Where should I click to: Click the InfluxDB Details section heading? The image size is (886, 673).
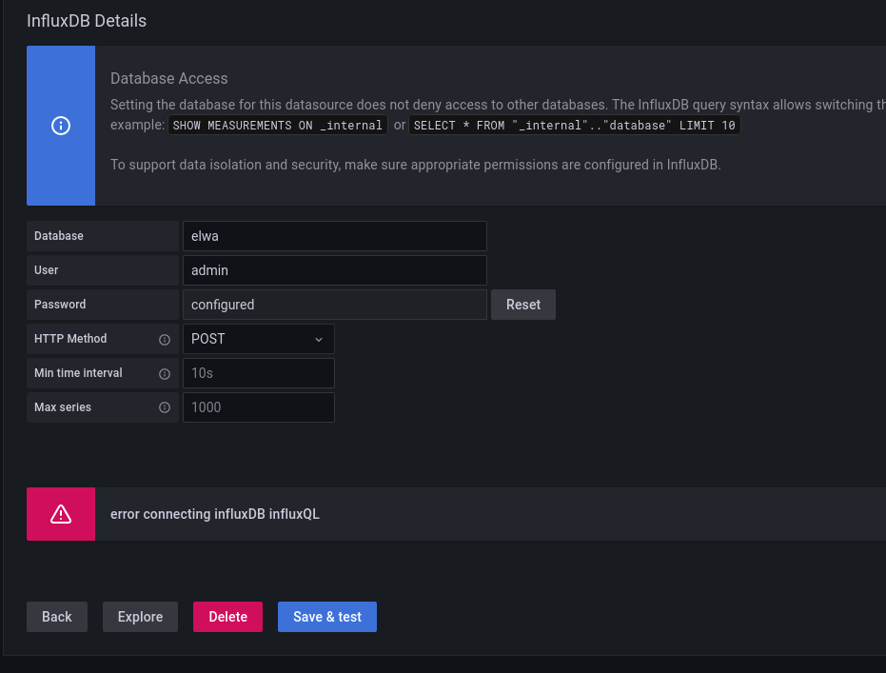coord(87,20)
